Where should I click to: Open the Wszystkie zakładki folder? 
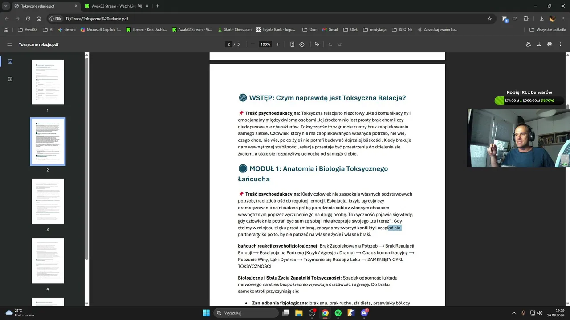click(548, 30)
